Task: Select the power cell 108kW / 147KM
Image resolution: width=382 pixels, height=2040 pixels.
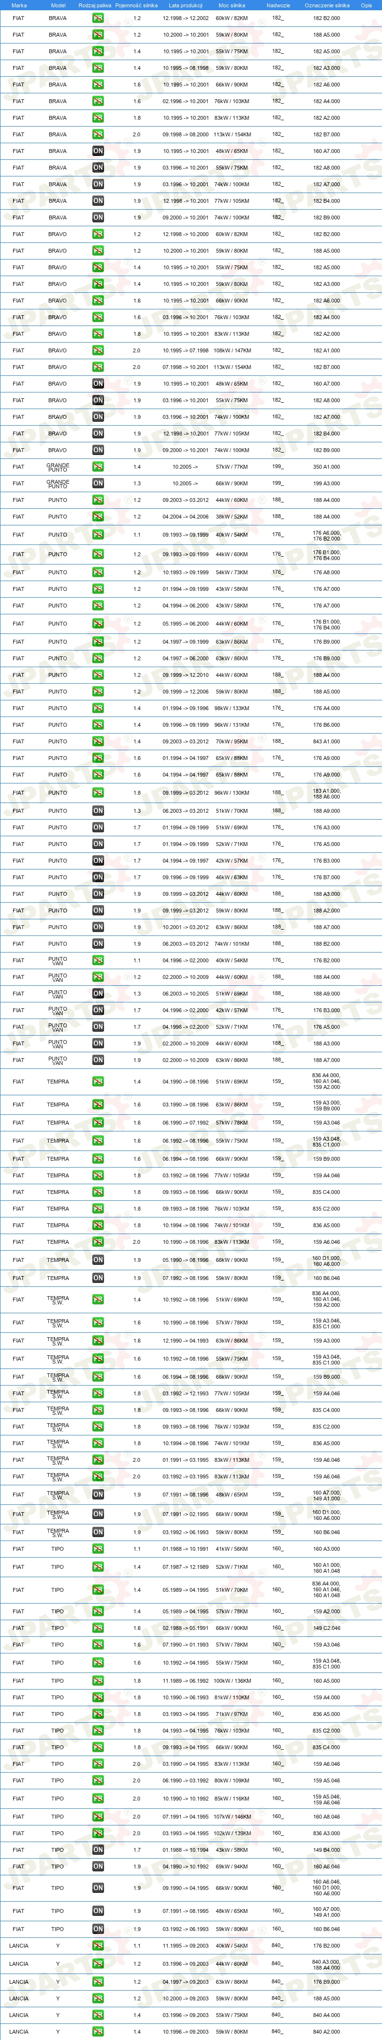Action: 232,351
